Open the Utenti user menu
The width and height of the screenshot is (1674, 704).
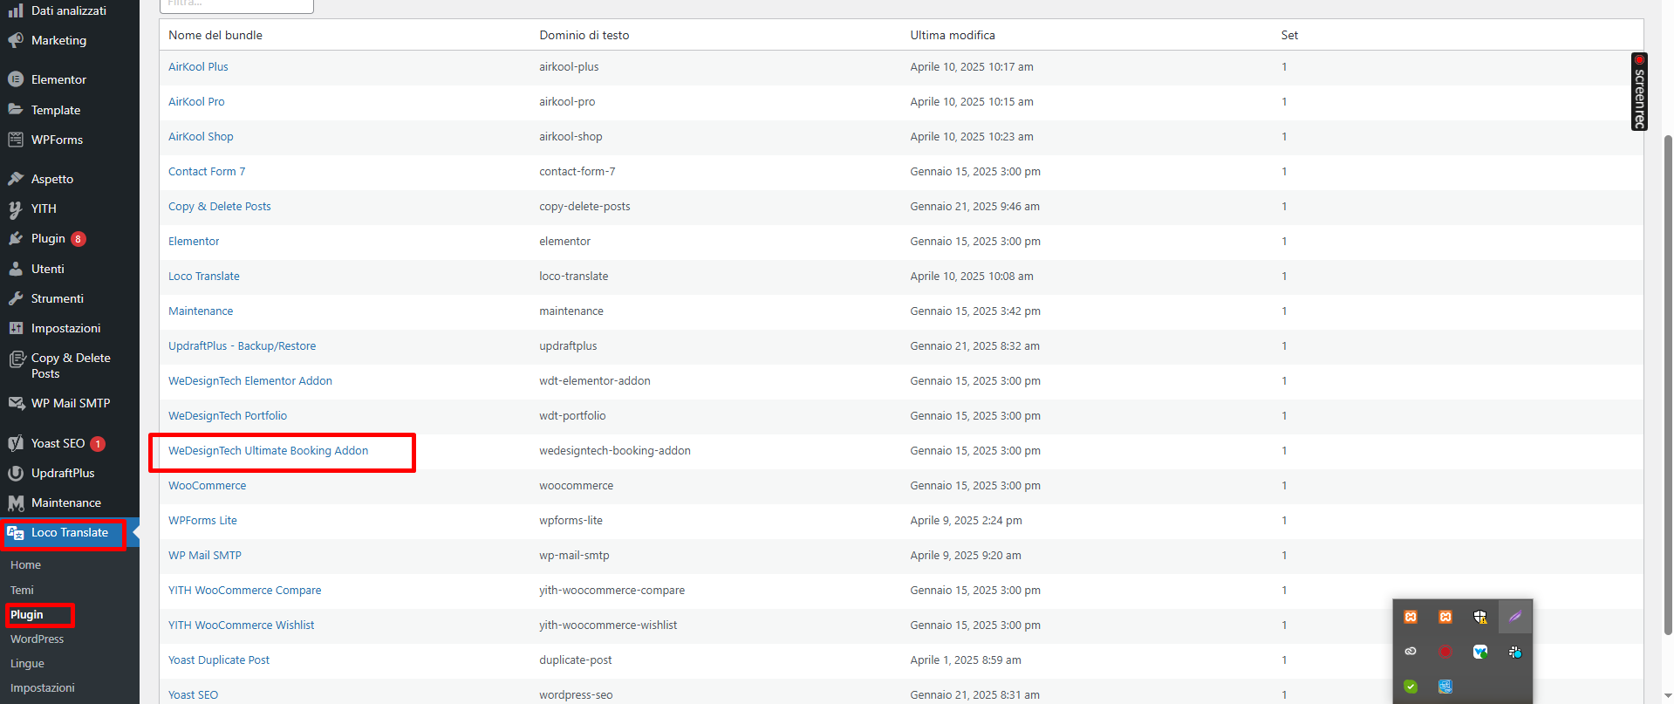click(48, 269)
